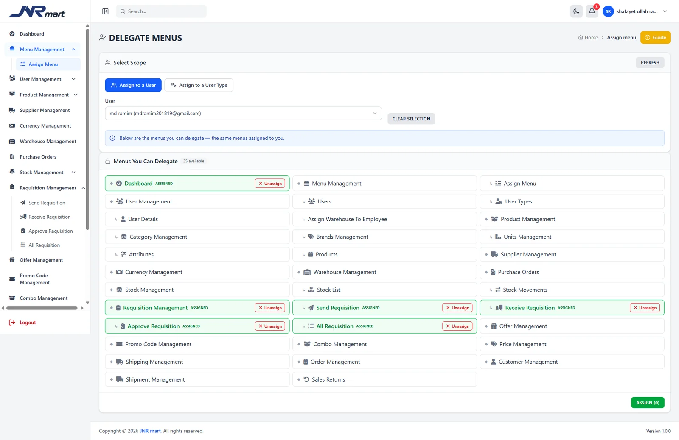Click the green ASSIGN (0) button
679x440 pixels.
(x=648, y=403)
